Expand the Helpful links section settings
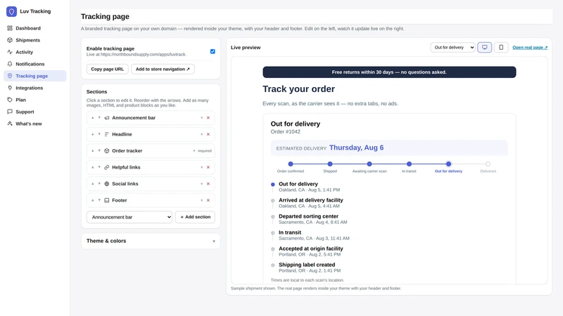The height and width of the screenshot is (316, 563). [201, 167]
